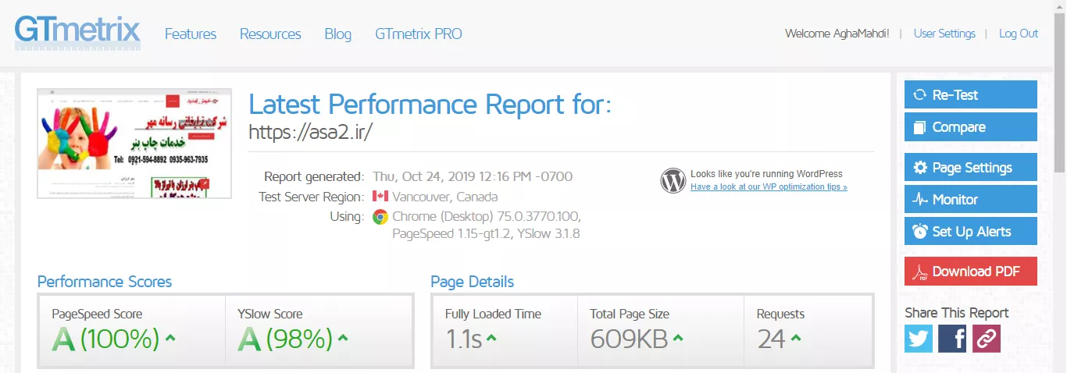Click the page vertical scrollbar thumb
Viewport: 1067px width, 373px height.
point(1060,92)
